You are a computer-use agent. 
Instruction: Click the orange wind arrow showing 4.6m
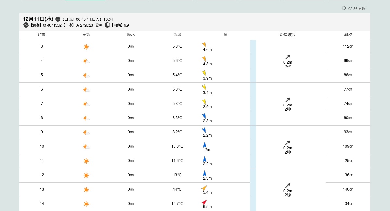point(204,44)
